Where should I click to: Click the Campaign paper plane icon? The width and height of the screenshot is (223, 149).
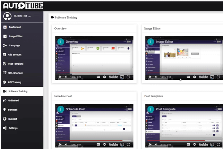click(x=5, y=45)
